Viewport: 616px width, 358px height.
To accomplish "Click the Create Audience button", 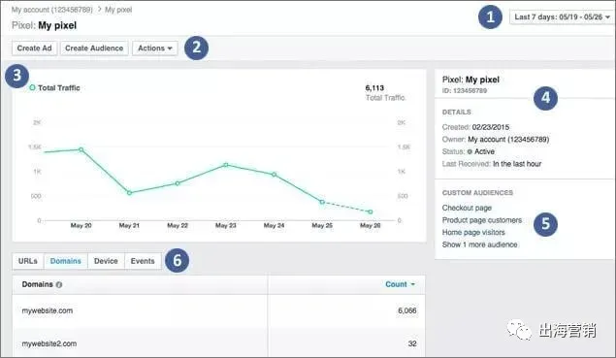I will click(x=94, y=48).
